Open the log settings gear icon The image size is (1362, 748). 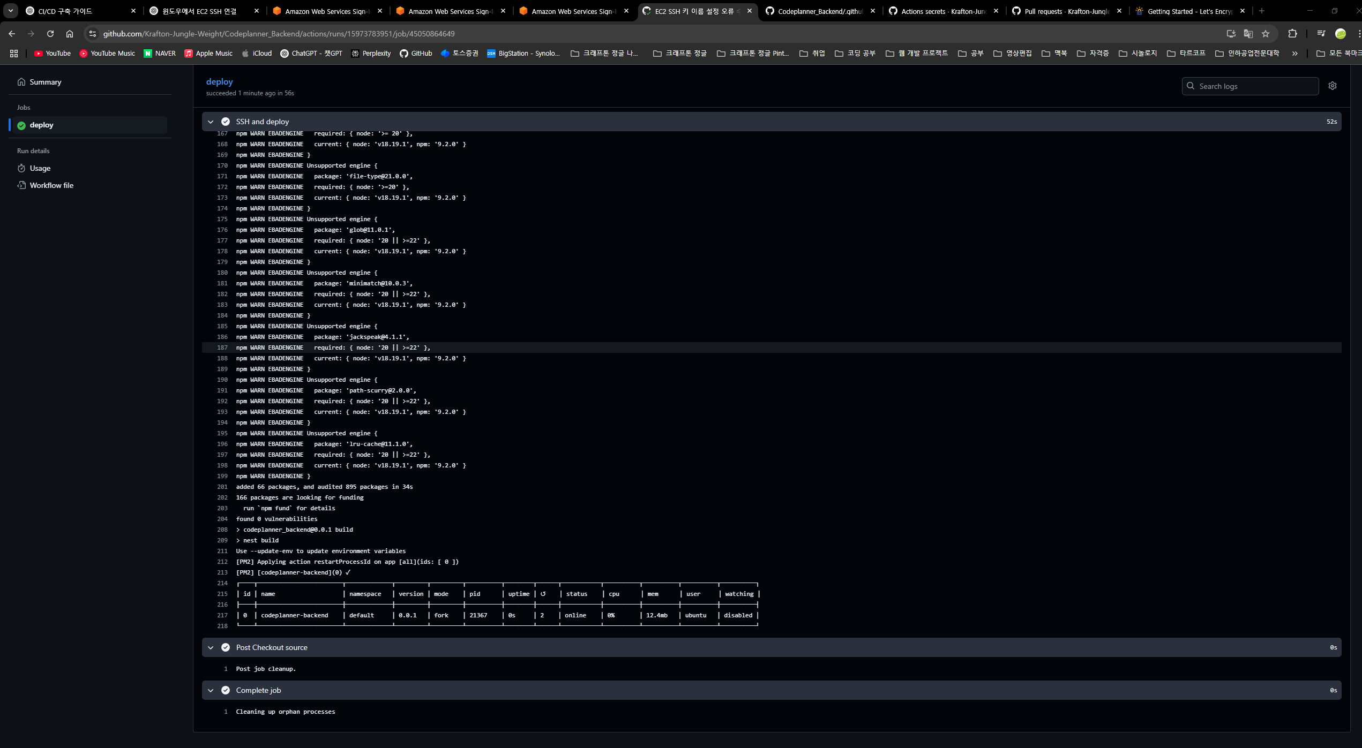(x=1332, y=86)
